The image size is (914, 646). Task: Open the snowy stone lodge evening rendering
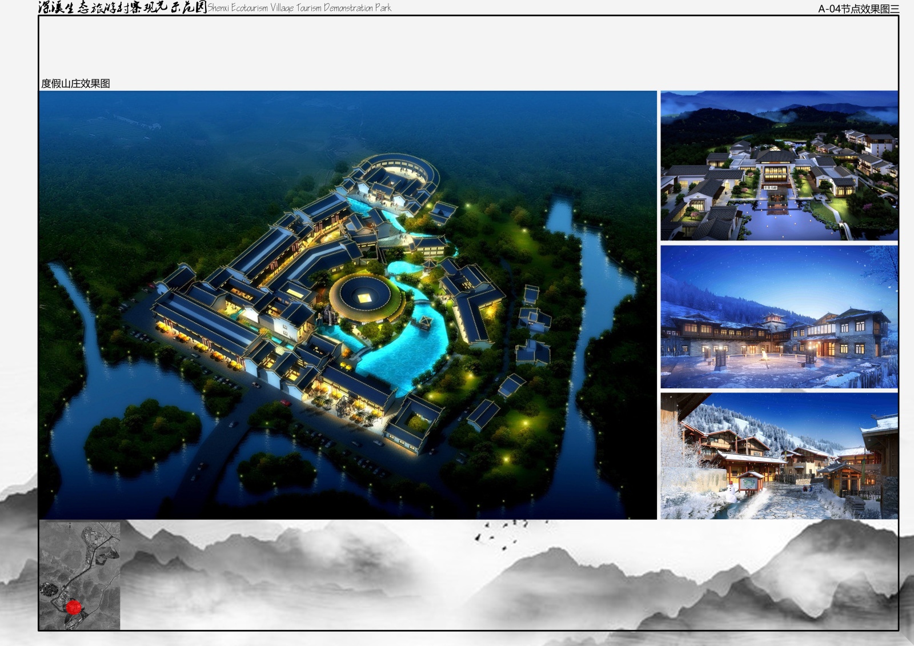point(779,317)
